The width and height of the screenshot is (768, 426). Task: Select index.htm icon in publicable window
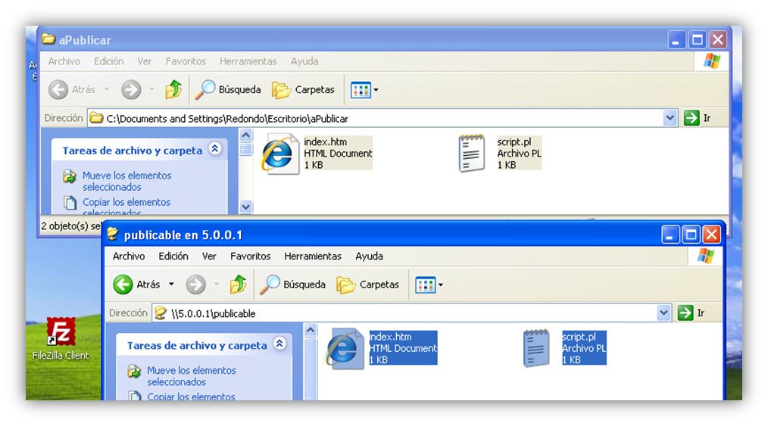345,349
